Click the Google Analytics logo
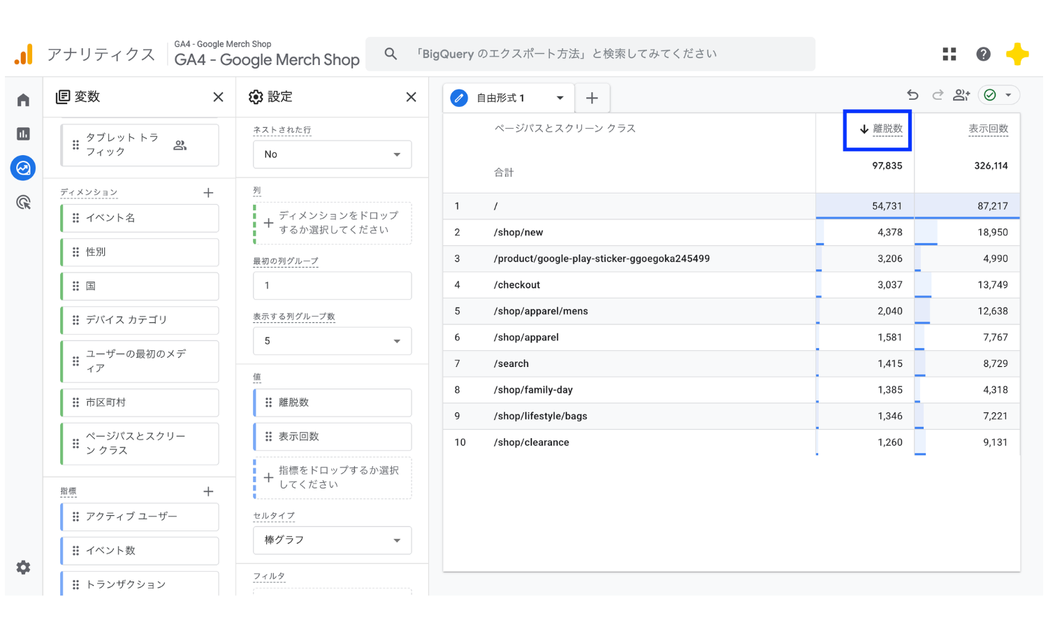This screenshot has height=629, width=1048. pos(24,55)
